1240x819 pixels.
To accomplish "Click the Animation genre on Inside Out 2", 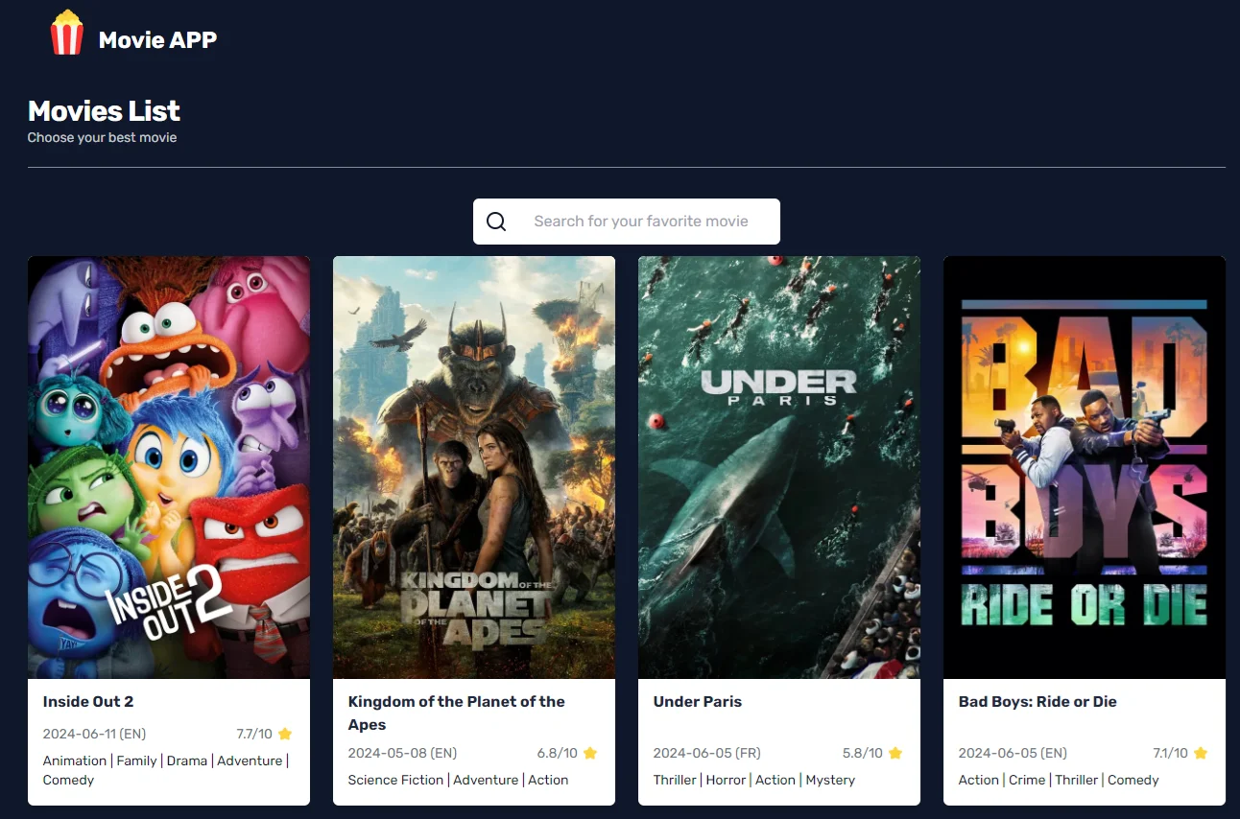I will tap(75, 760).
